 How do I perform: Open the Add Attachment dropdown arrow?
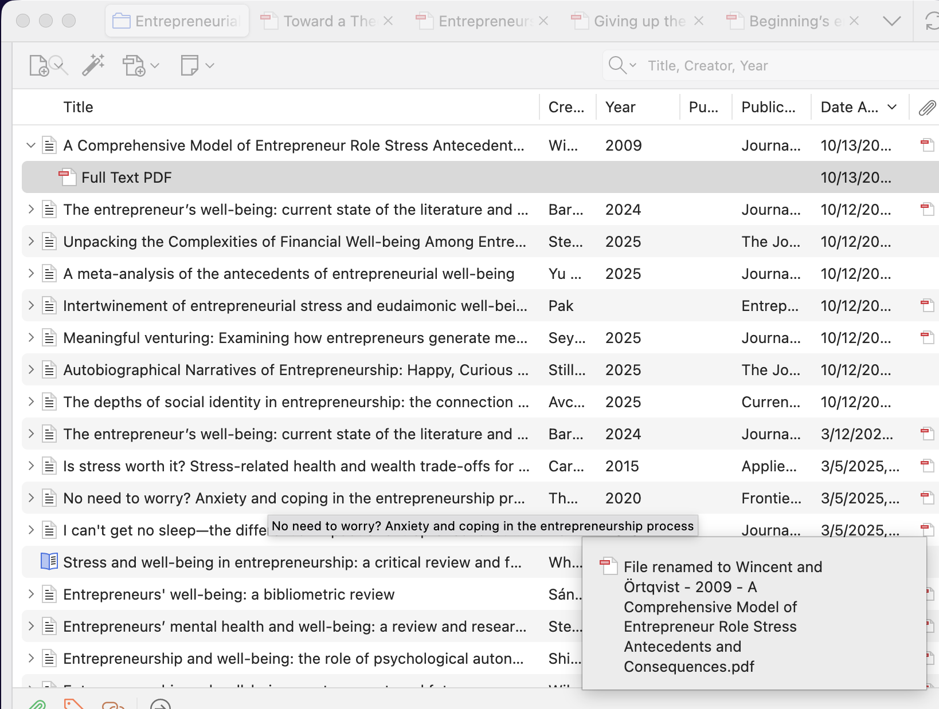pos(155,66)
